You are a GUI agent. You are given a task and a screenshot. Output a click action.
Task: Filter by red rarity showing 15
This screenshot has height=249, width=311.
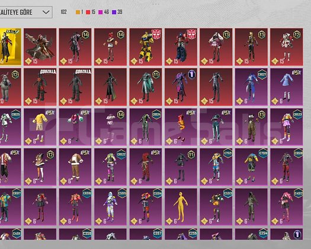coord(91,12)
